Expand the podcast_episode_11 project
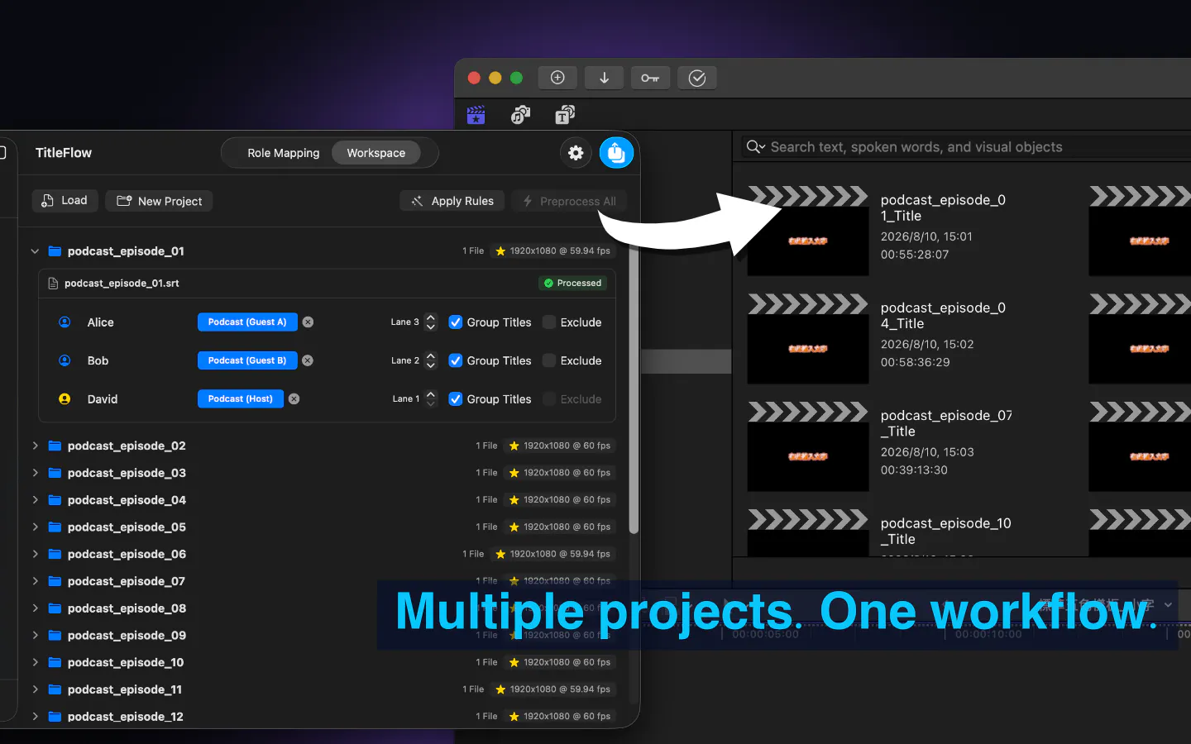The image size is (1191, 744). coord(35,689)
